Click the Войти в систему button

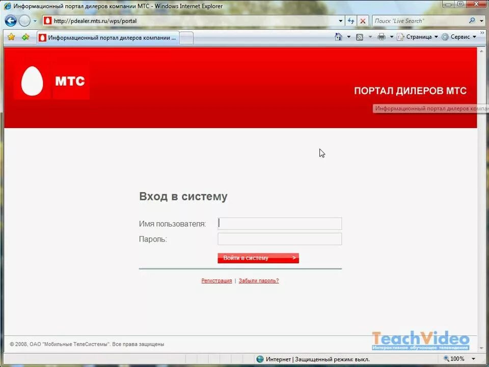pos(258,258)
